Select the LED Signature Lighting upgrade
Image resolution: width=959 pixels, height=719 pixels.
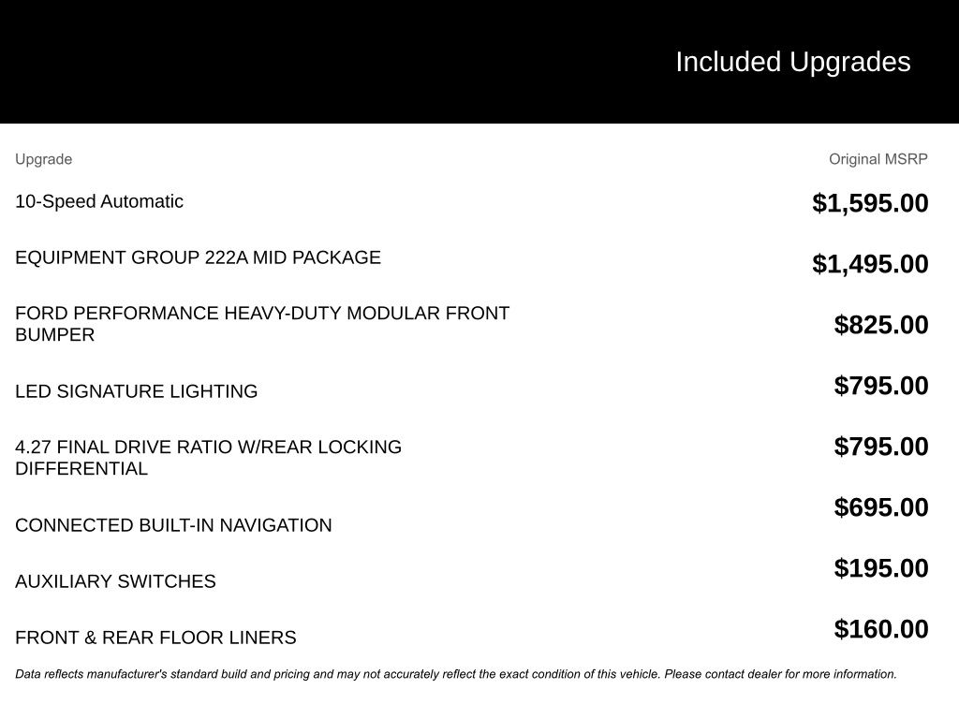[x=136, y=391]
